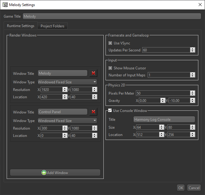
Task: Click the console Location Y field 256
Action: [179, 134]
